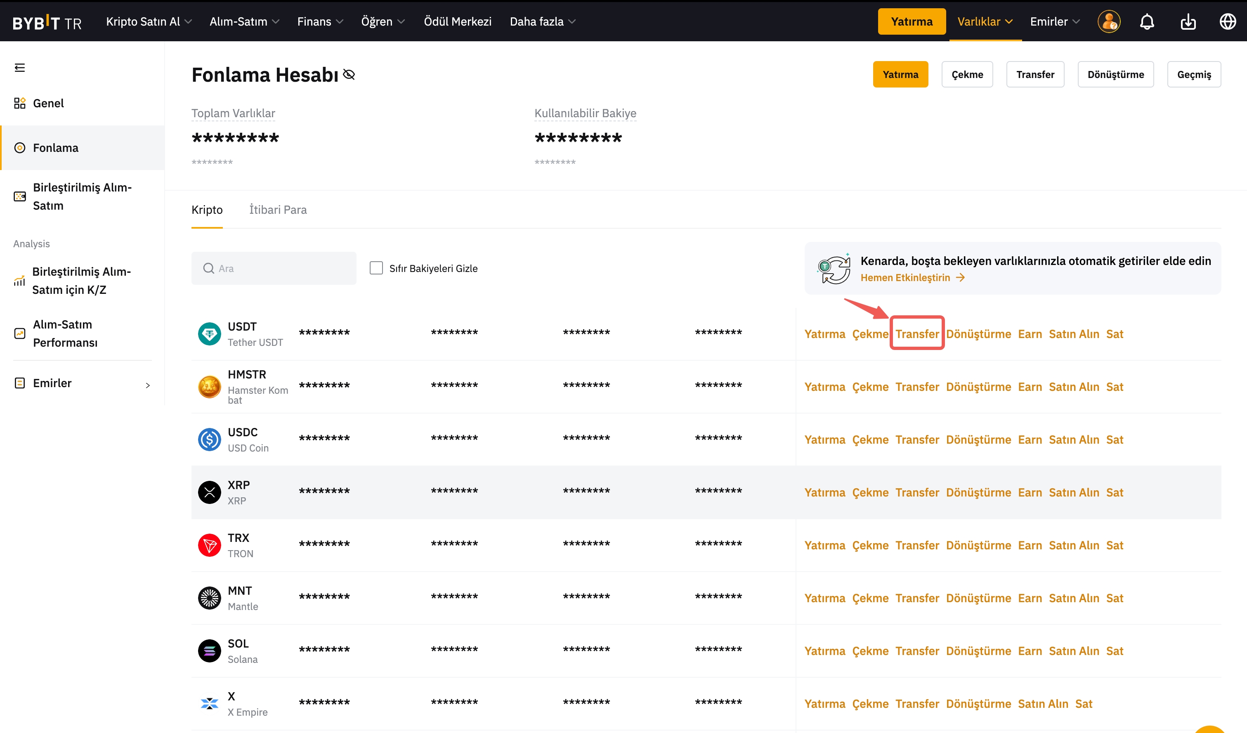Click the XRP coin icon
This screenshot has height=733, width=1247.
[x=209, y=492]
